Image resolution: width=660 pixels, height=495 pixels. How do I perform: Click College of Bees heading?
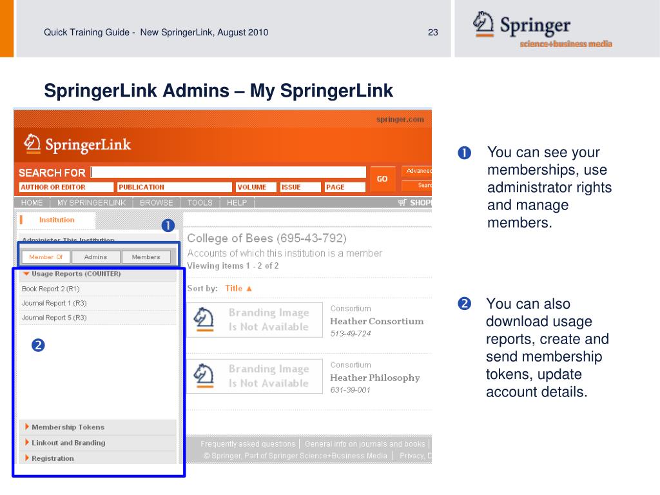[266, 238]
